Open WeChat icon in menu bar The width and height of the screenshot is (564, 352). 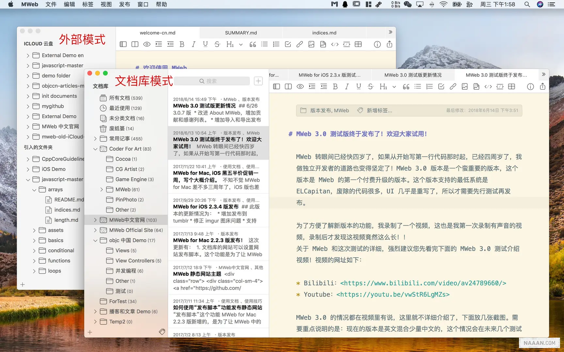coord(408,4)
